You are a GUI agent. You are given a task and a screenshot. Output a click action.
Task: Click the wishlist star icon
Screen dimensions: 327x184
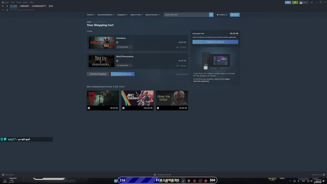click(x=218, y=15)
